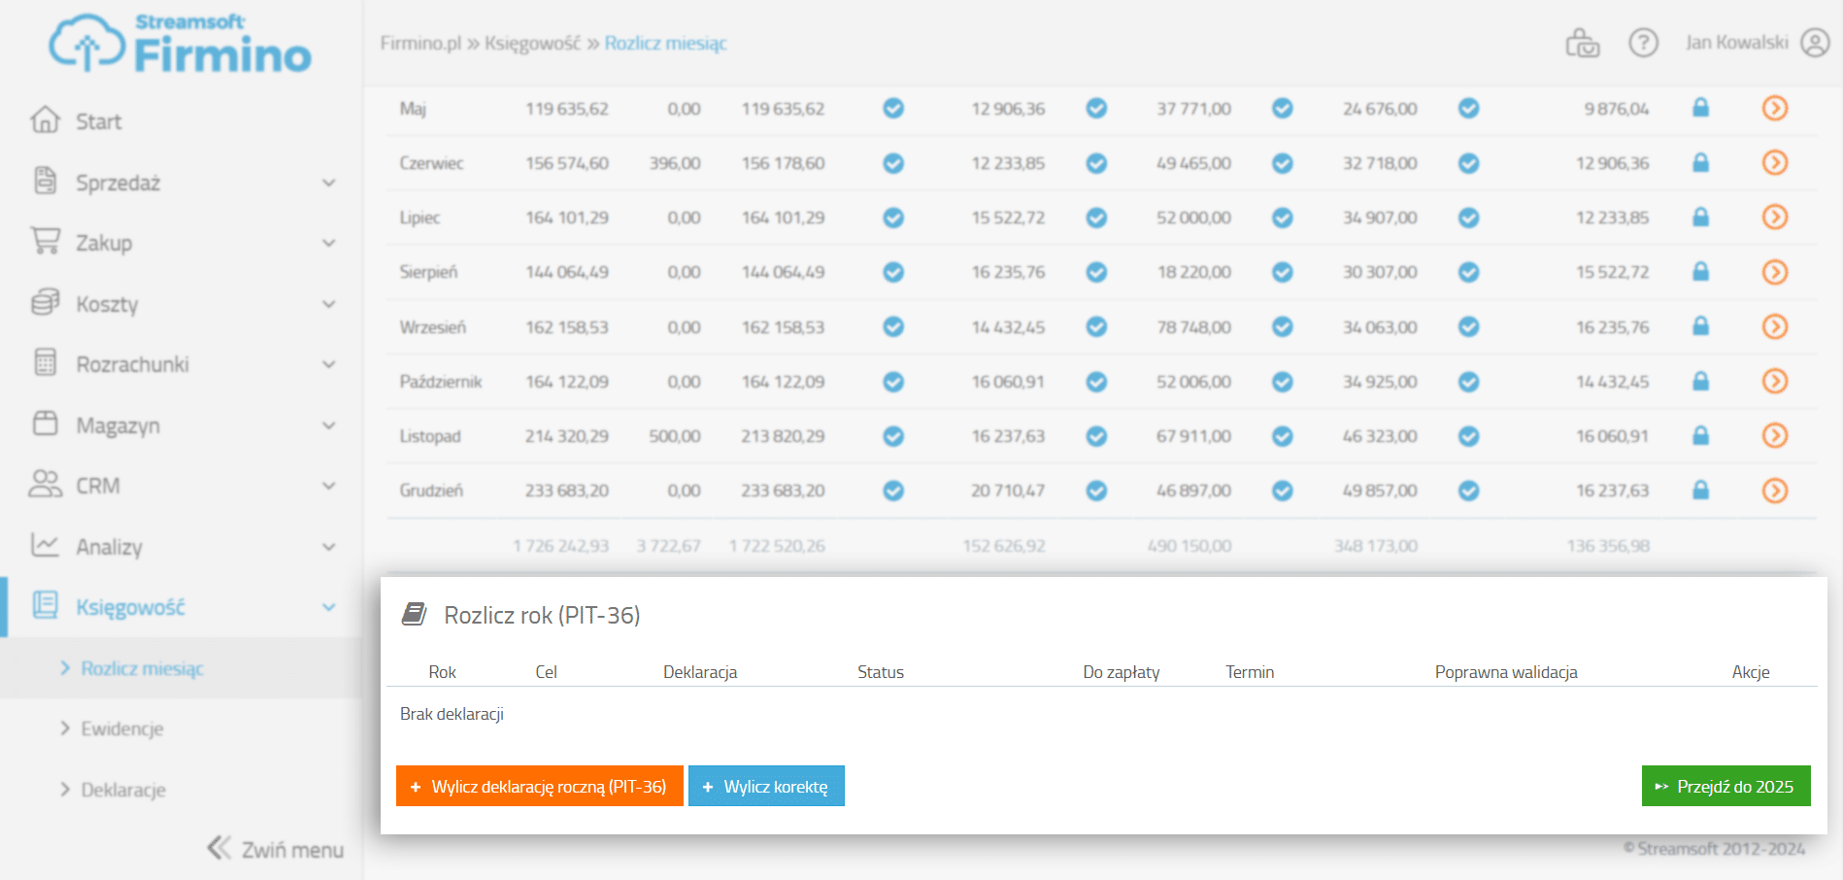Viewport: 1843px width, 880px height.
Task: Open the Księgowość menu label
Action: (130, 607)
